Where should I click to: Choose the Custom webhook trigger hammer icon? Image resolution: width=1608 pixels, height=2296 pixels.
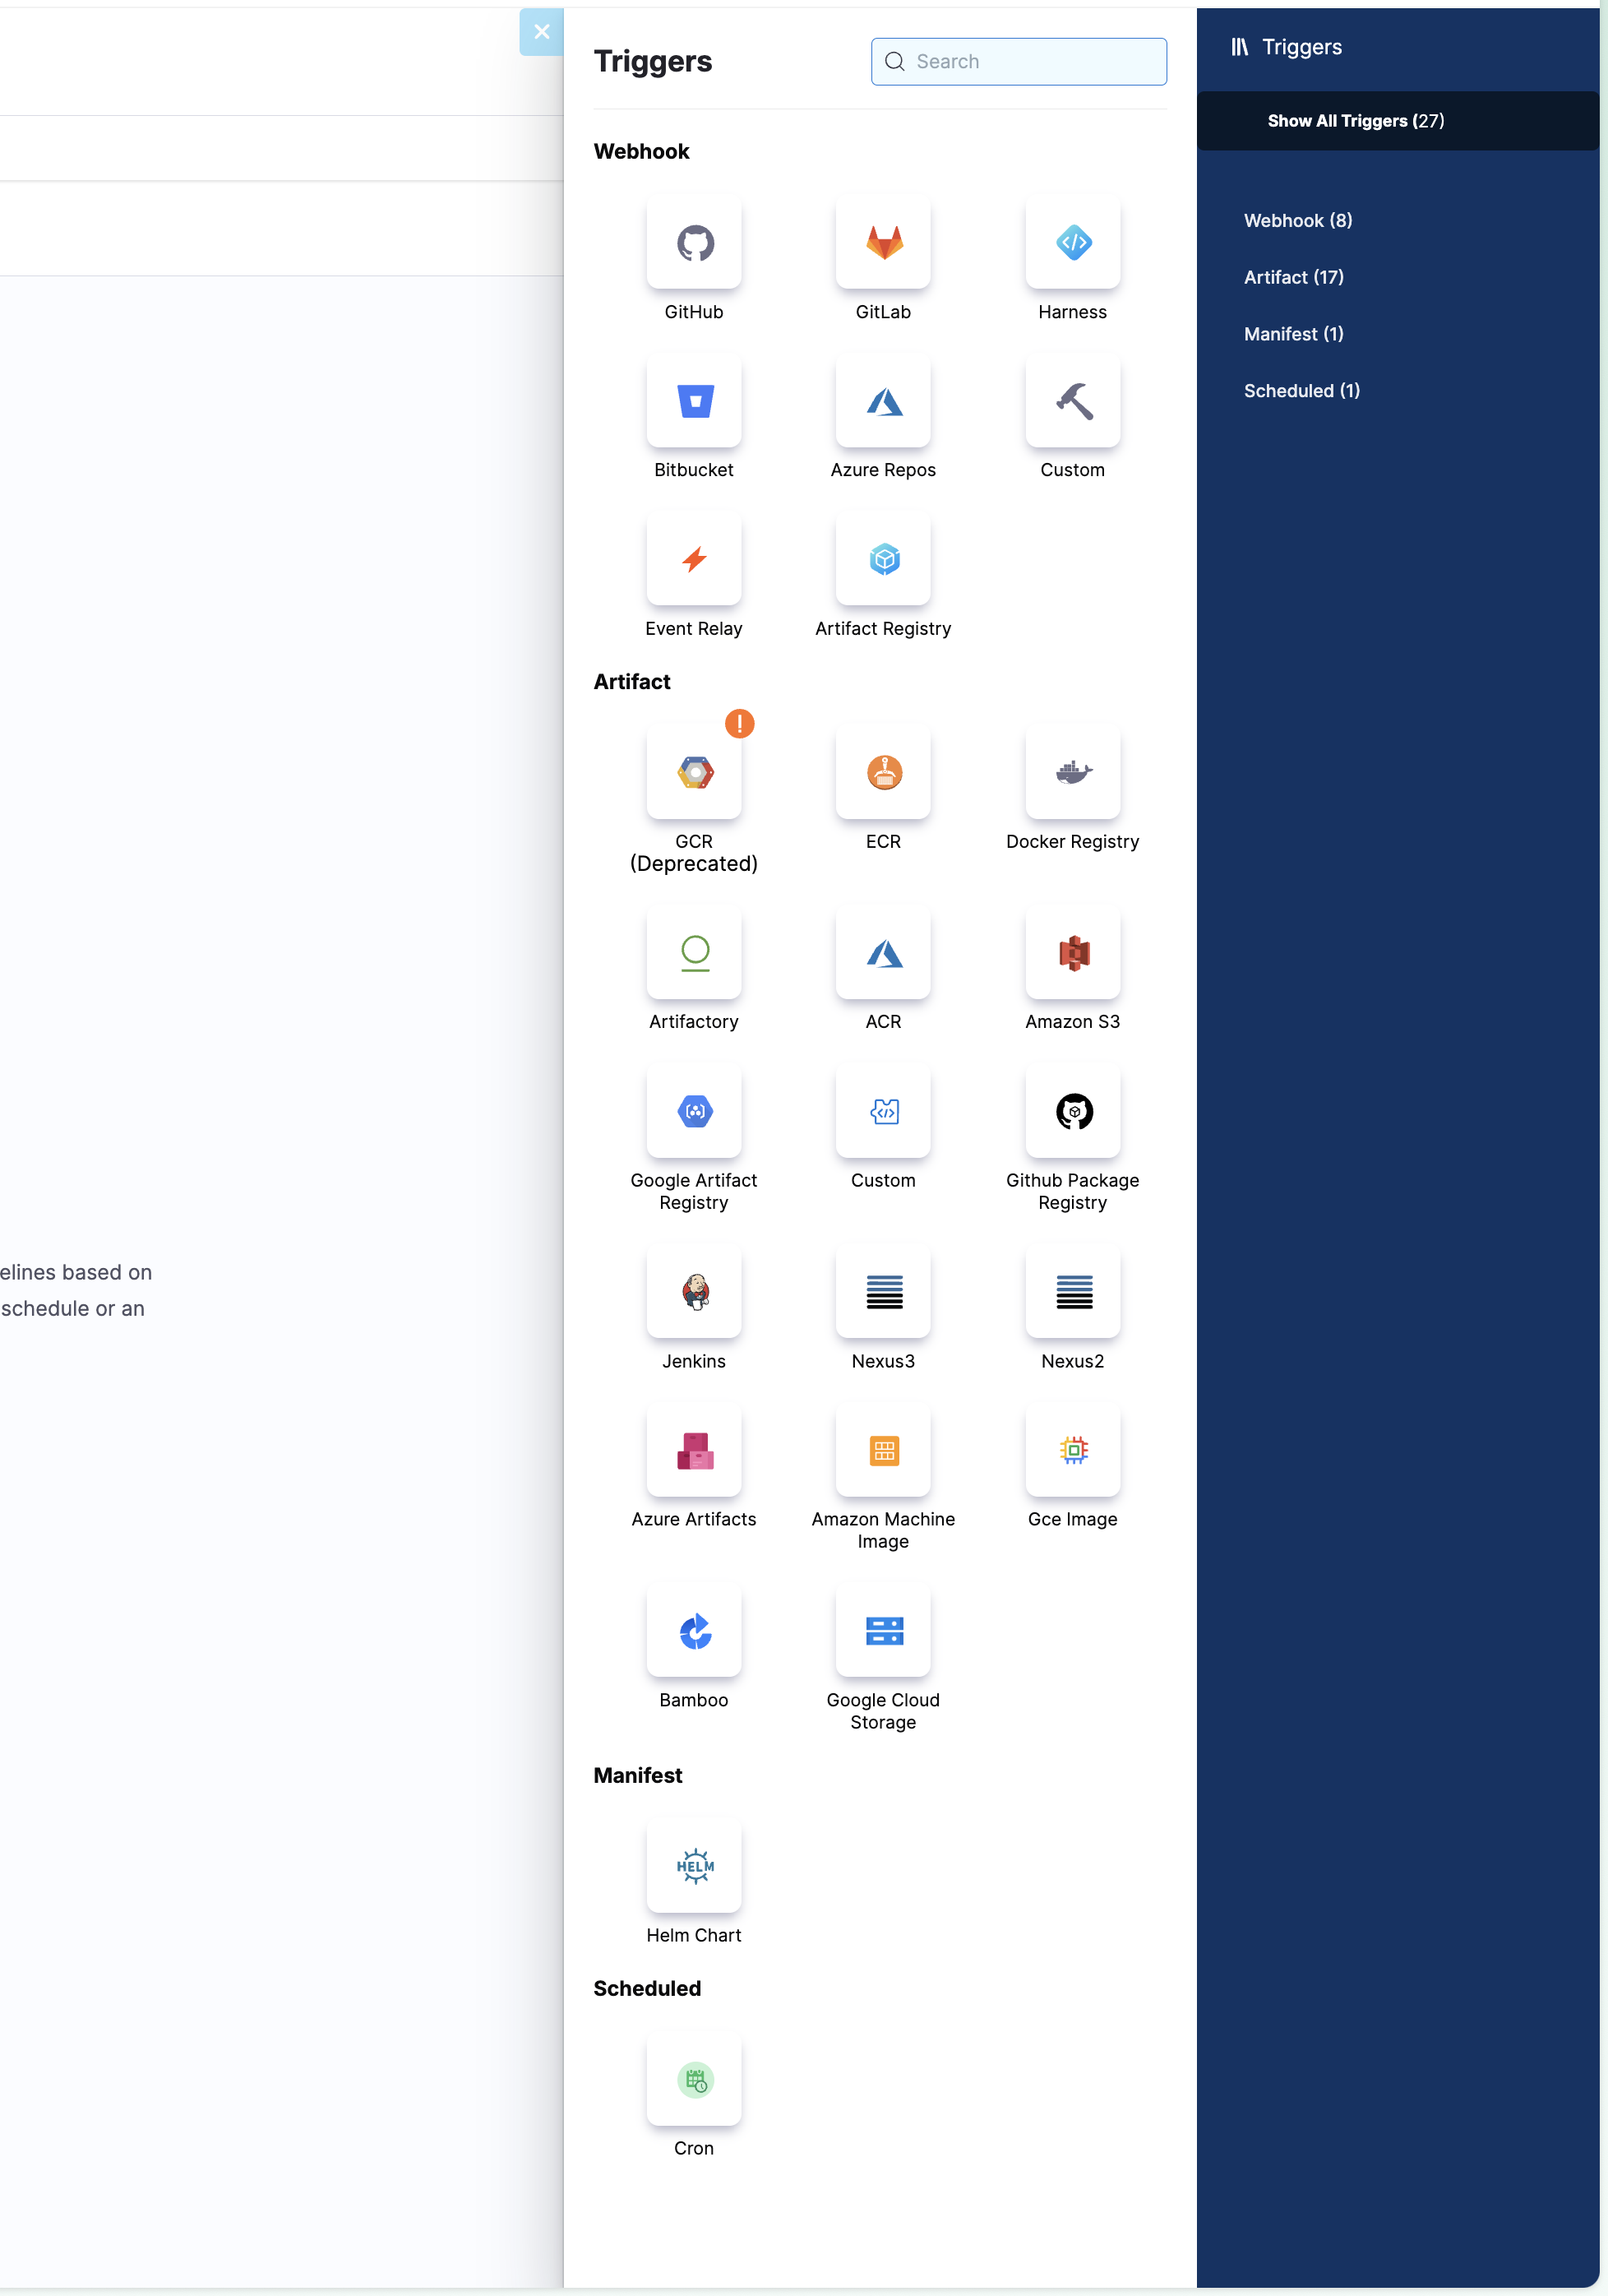coord(1072,401)
